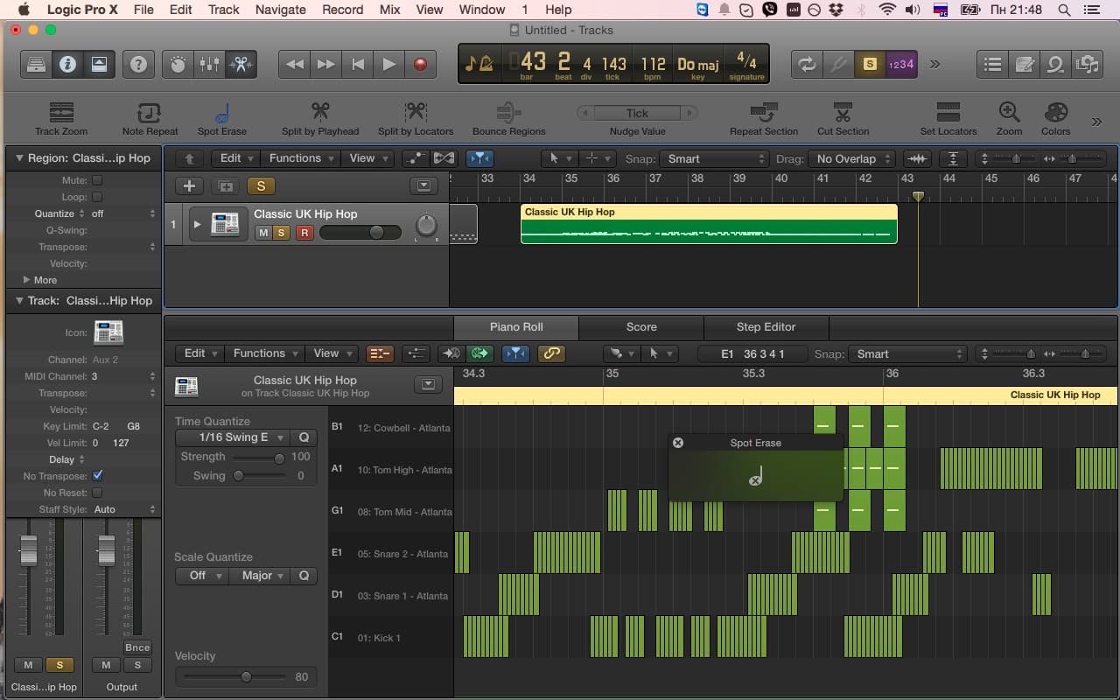Toggle Cycle mode button
The width and height of the screenshot is (1120, 700).
807,64
